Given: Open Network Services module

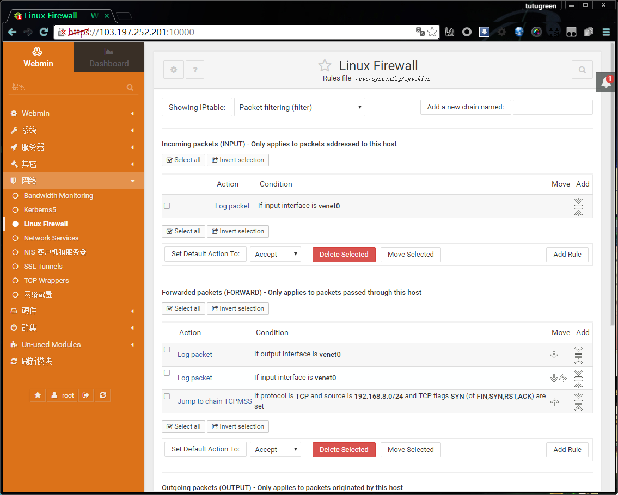Looking at the screenshot, I should (x=51, y=238).
